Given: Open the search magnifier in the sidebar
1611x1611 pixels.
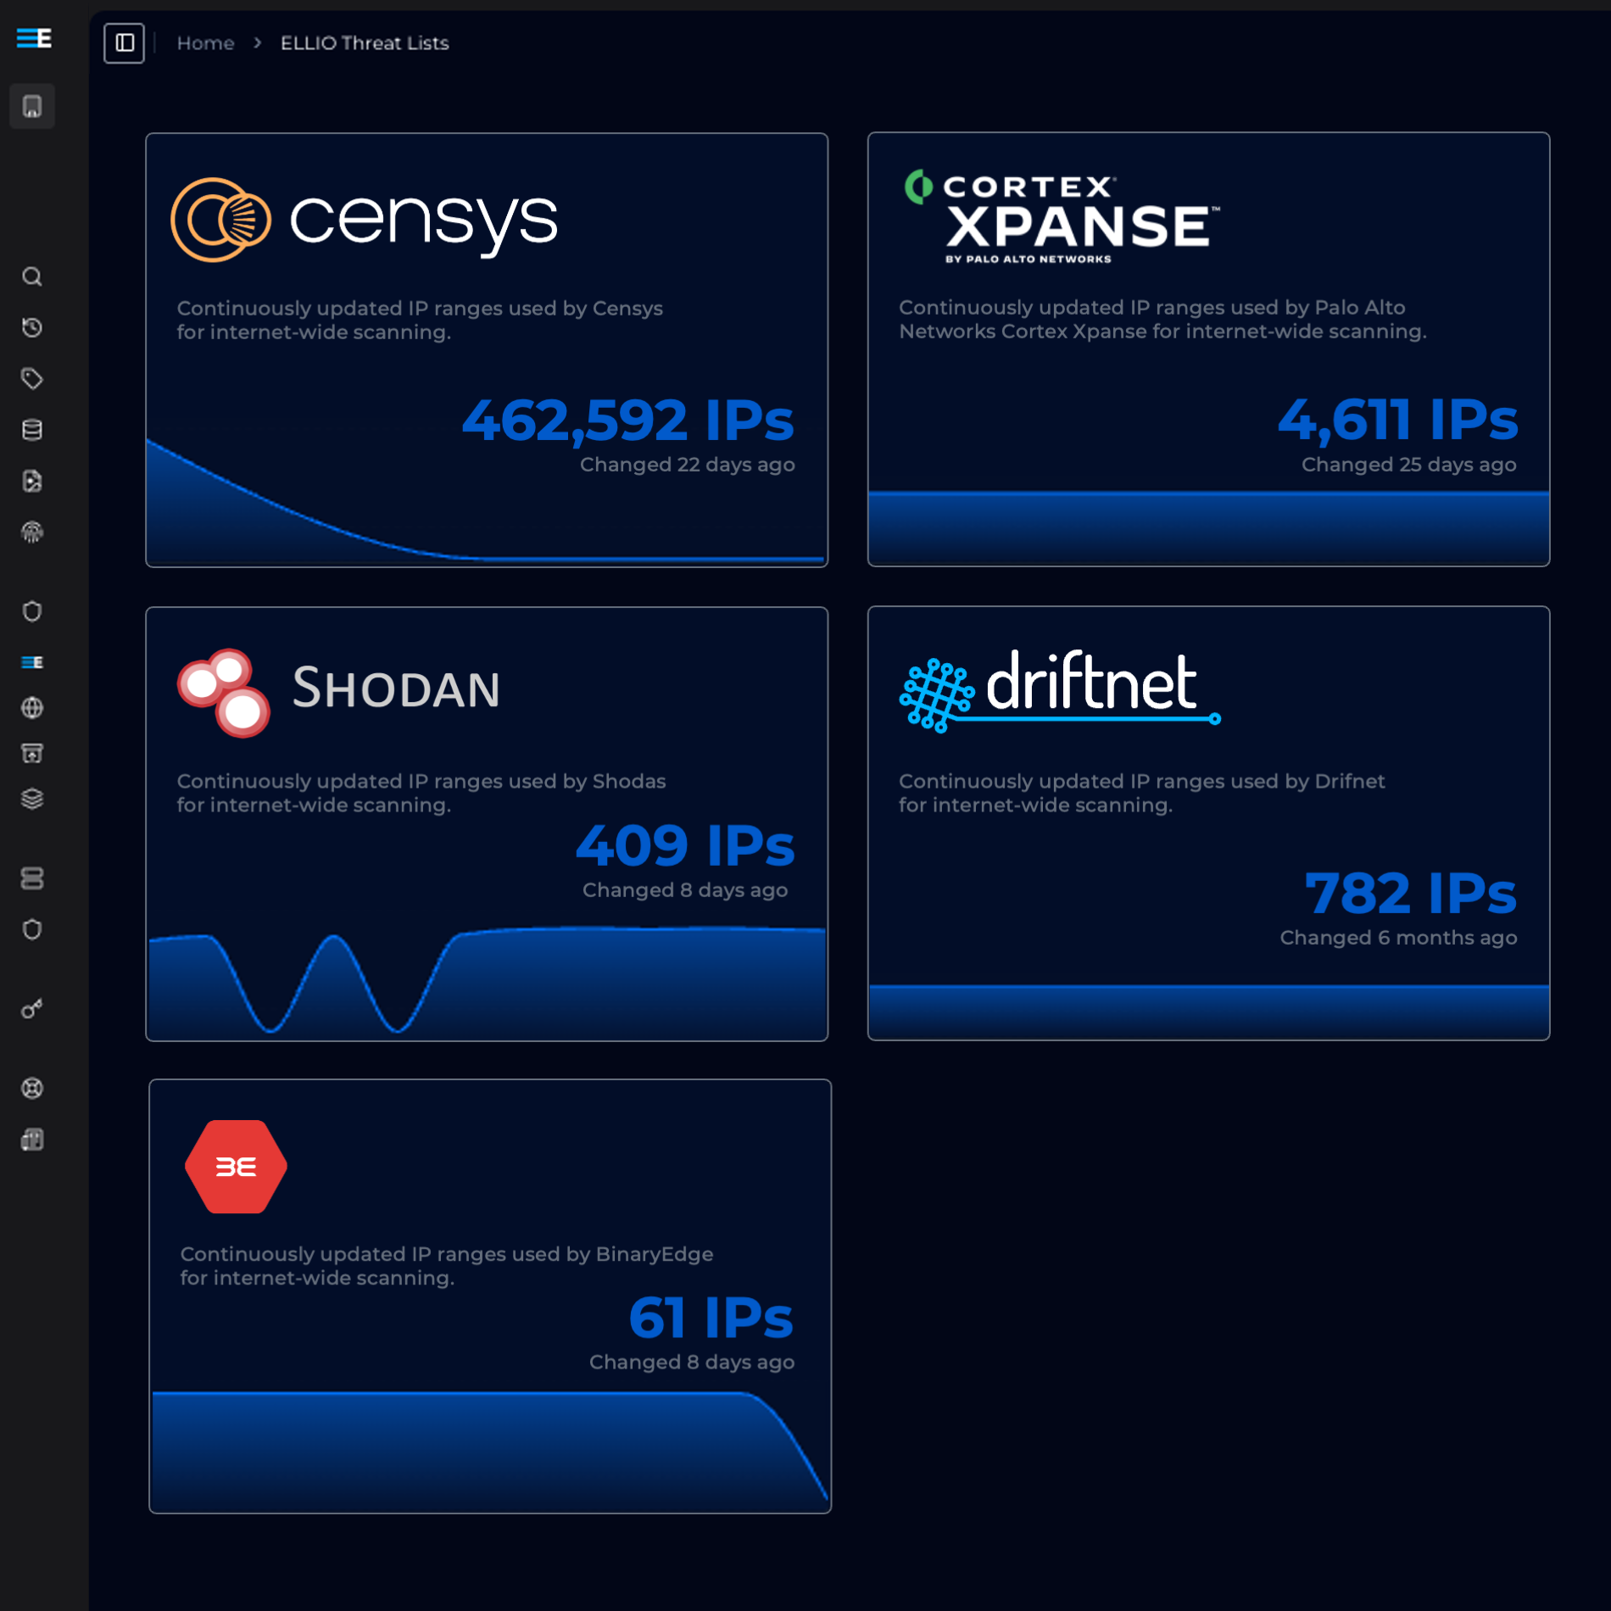Looking at the screenshot, I should coord(32,276).
